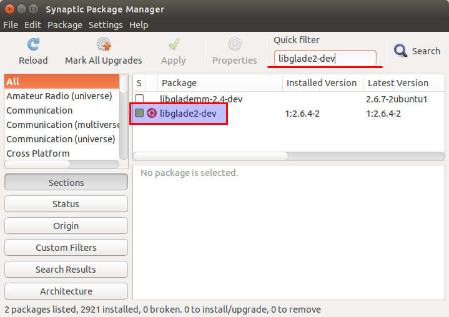Select the All section
Screen dimensions: 449x317
[62, 82]
